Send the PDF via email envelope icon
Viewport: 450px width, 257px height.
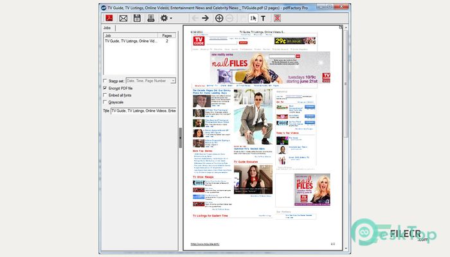[x=123, y=19]
